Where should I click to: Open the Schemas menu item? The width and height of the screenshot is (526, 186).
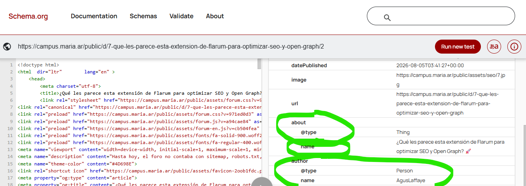[143, 16]
